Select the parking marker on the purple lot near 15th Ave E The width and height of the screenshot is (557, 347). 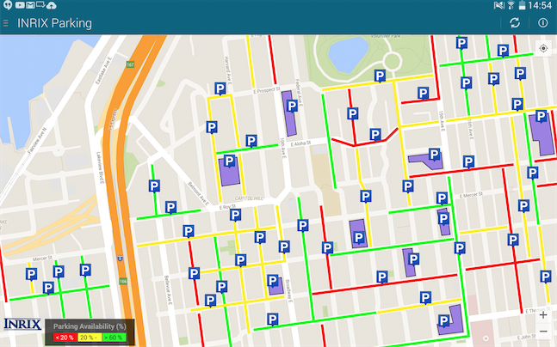coord(434,155)
